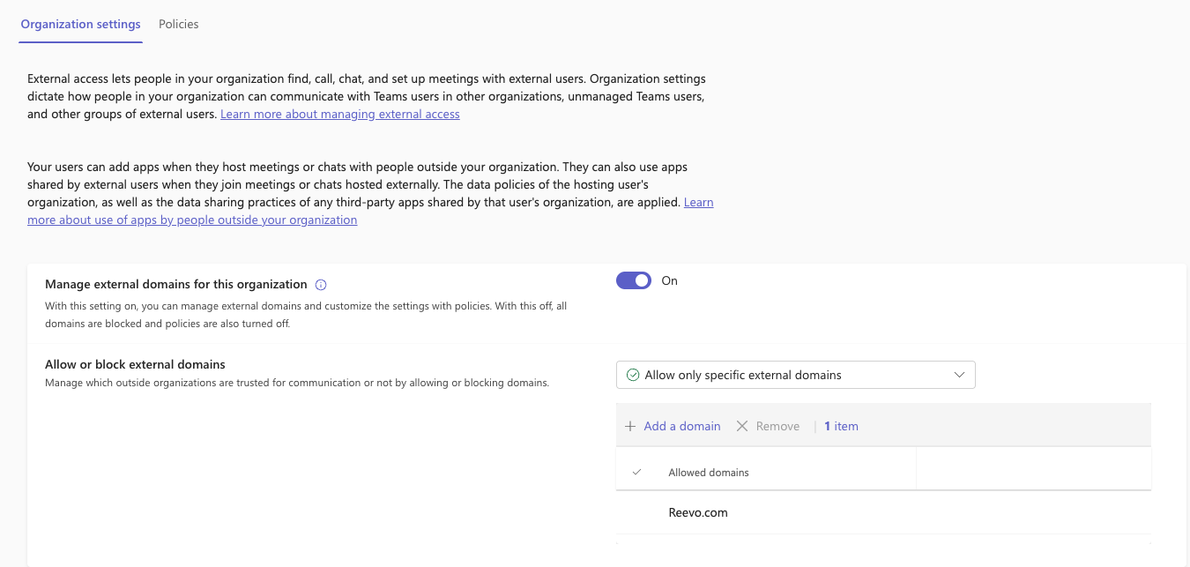Switch to the Organization settings tab
Viewport: 1190px width, 567px height.
pos(80,25)
